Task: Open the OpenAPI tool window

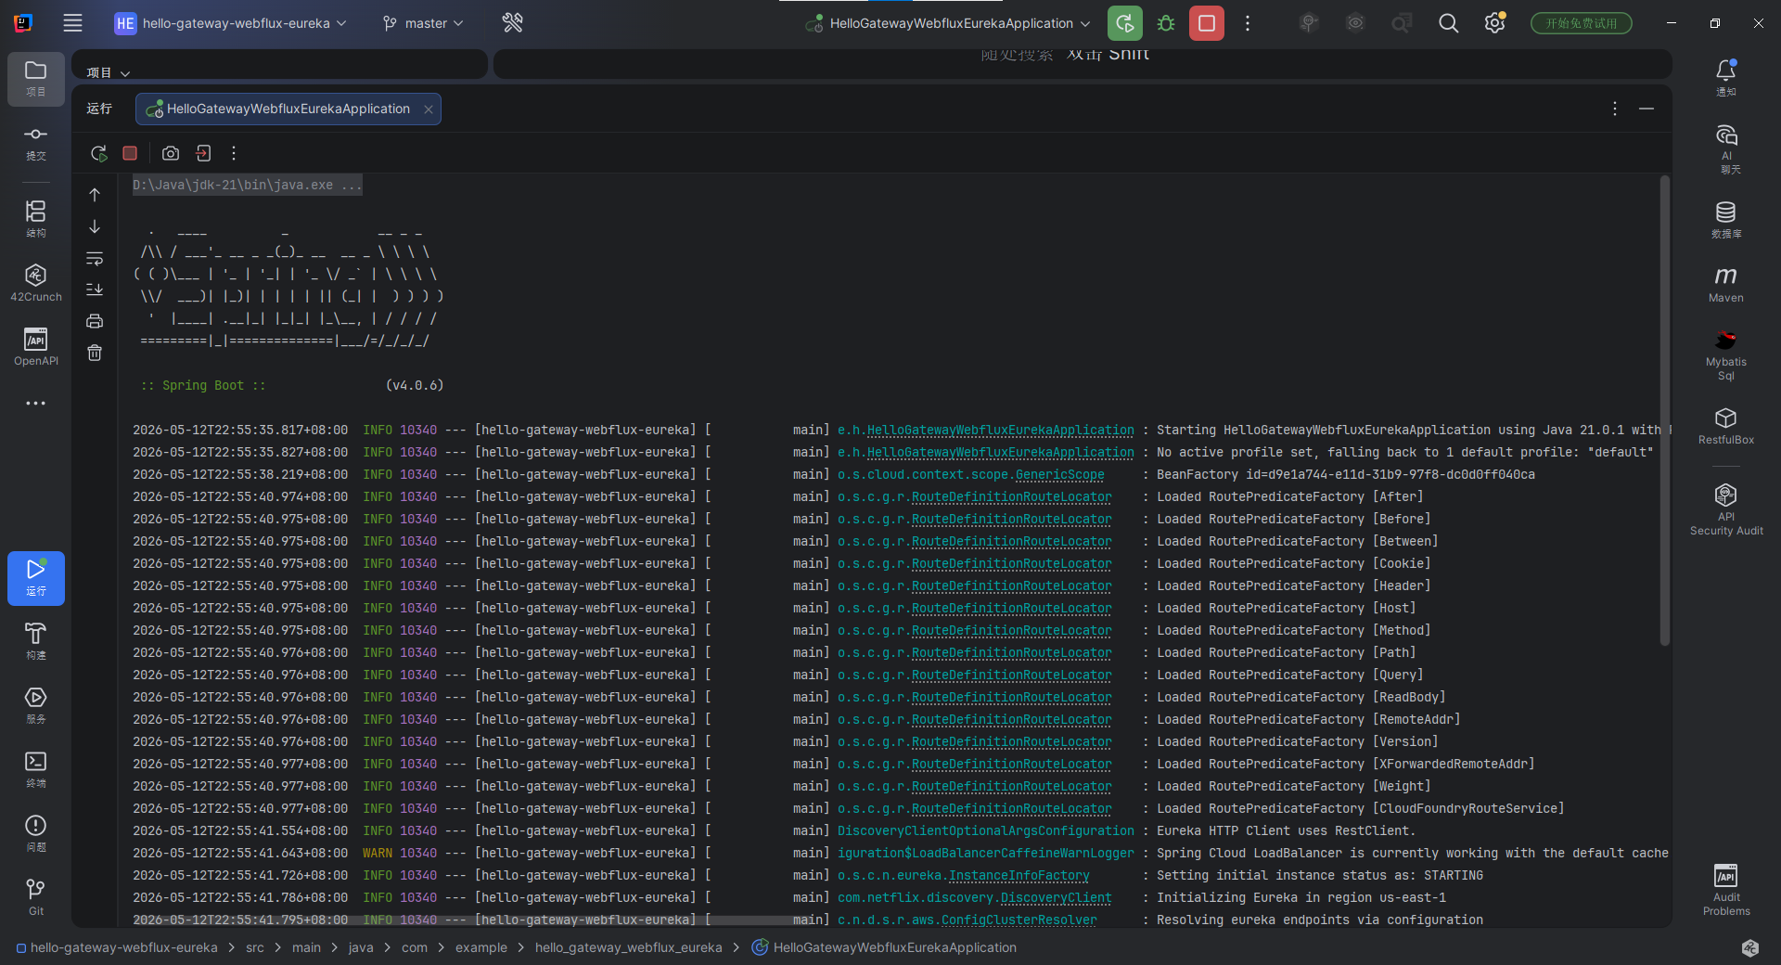Action: [x=35, y=347]
